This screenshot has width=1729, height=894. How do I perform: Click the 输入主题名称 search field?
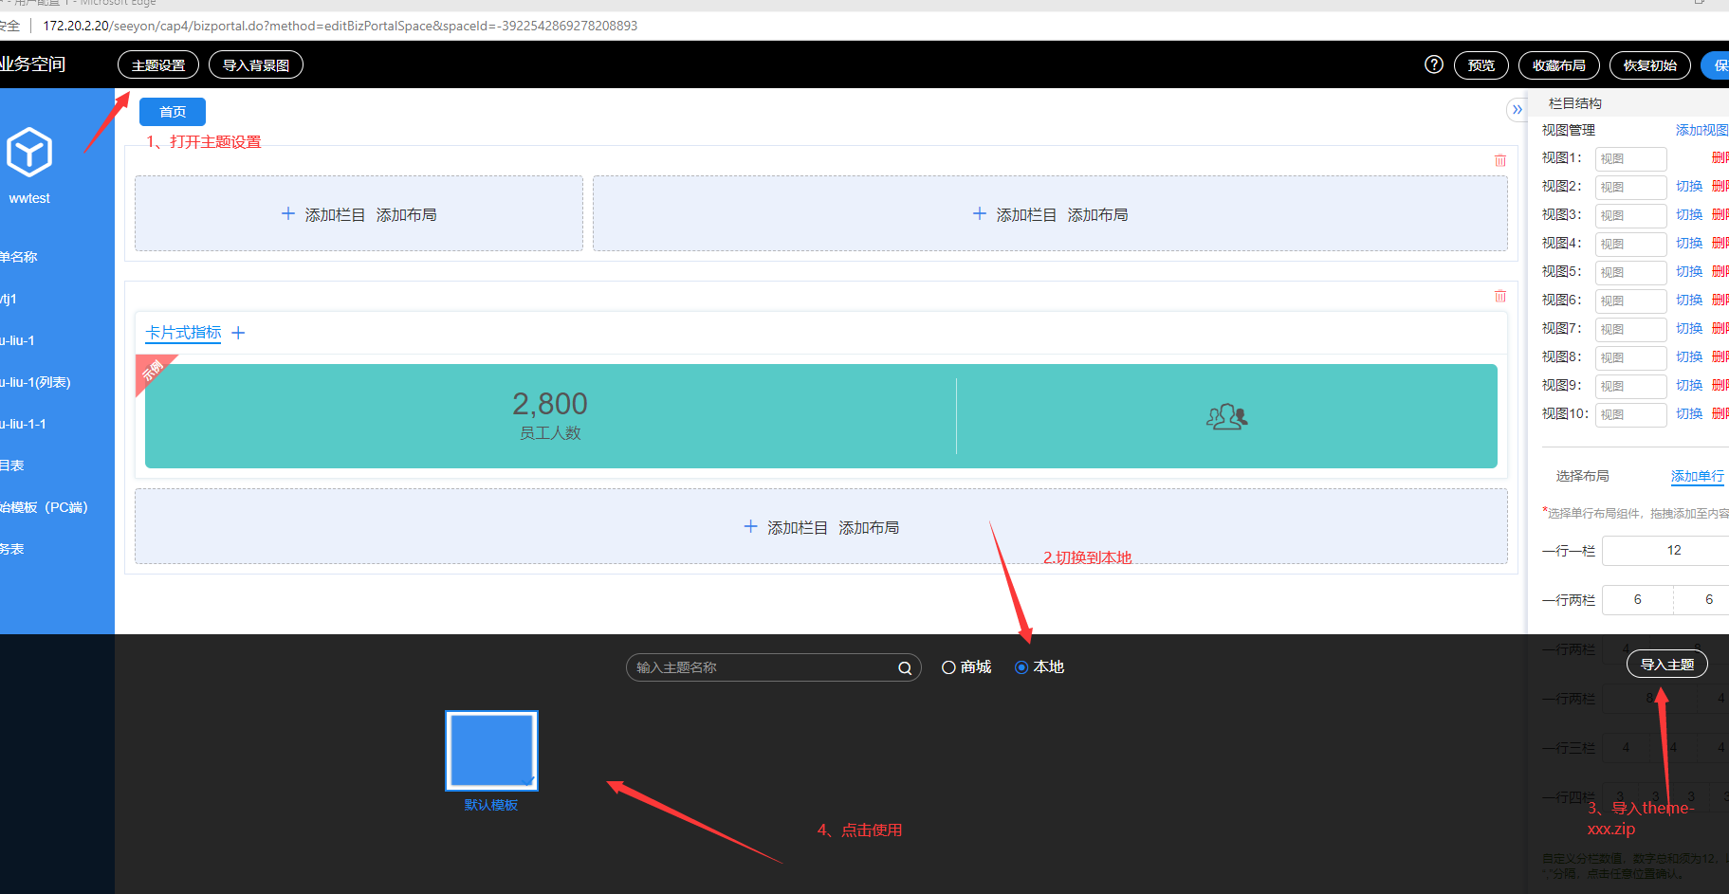(x=759, y=667)
